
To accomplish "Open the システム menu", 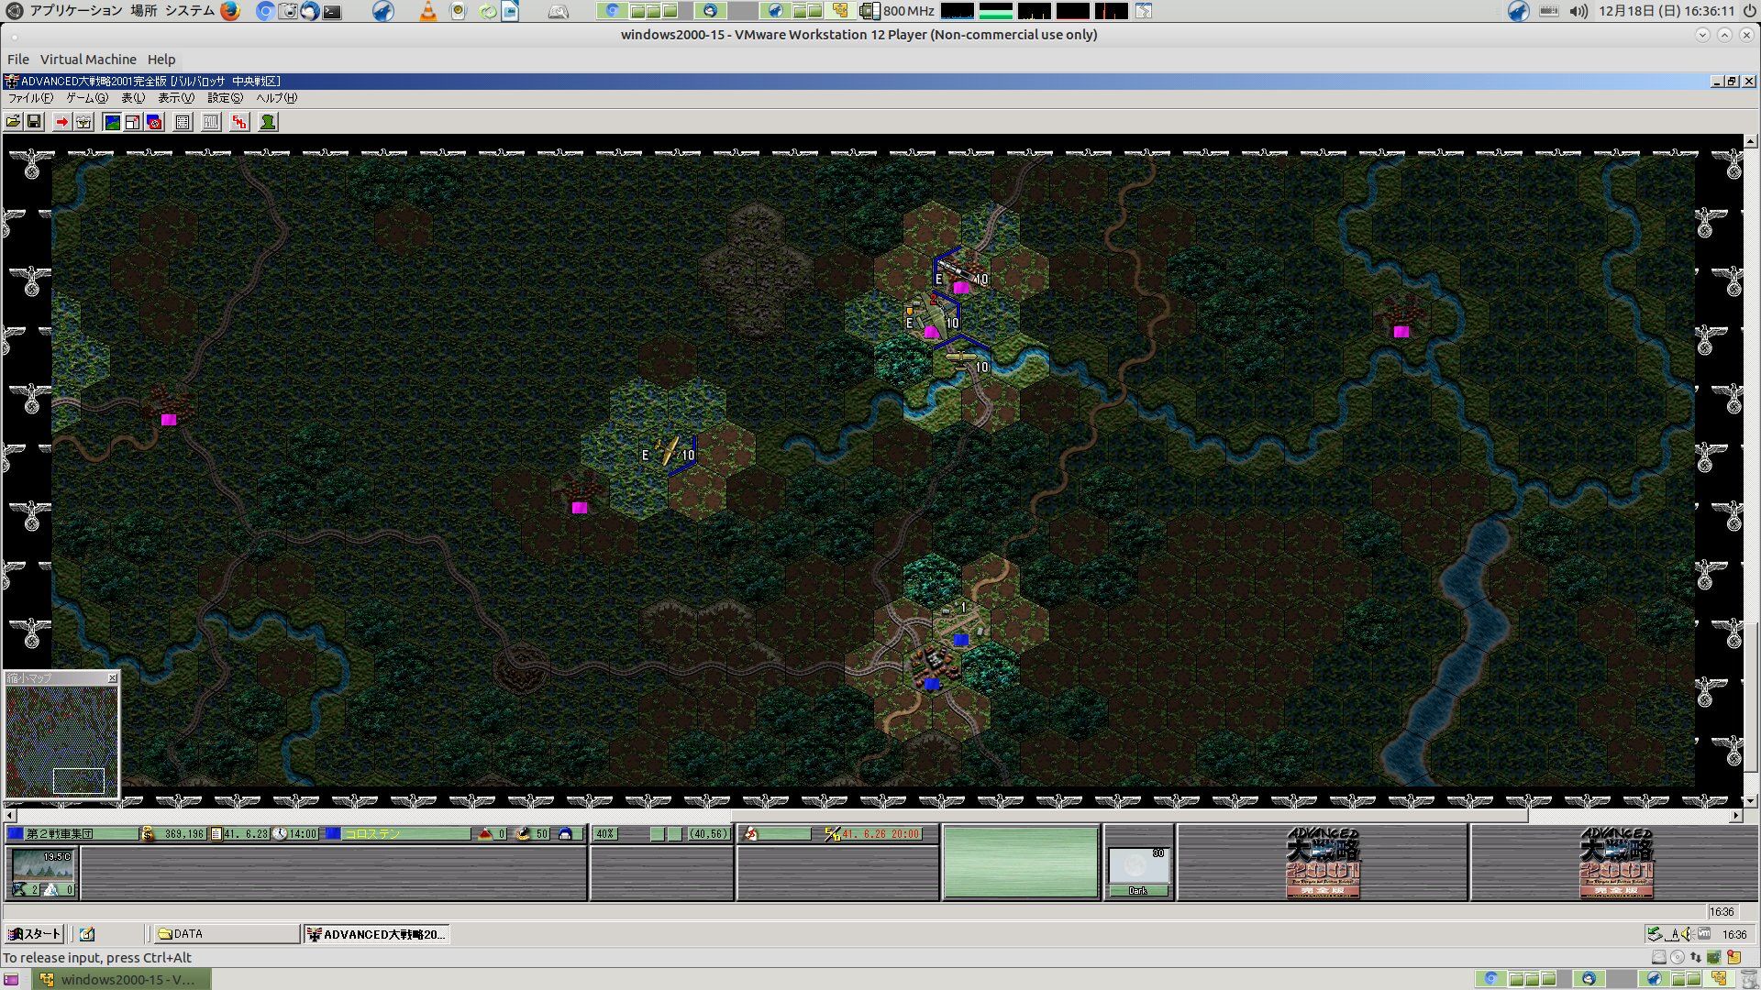I will [x=190, y=11].
